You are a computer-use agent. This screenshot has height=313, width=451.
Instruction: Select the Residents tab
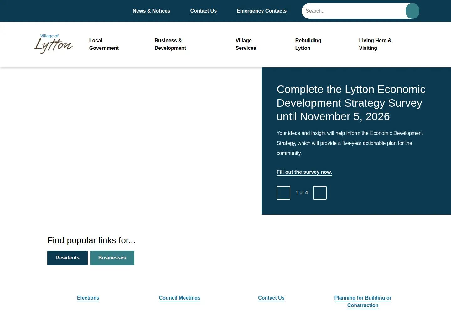pos(67,258)
